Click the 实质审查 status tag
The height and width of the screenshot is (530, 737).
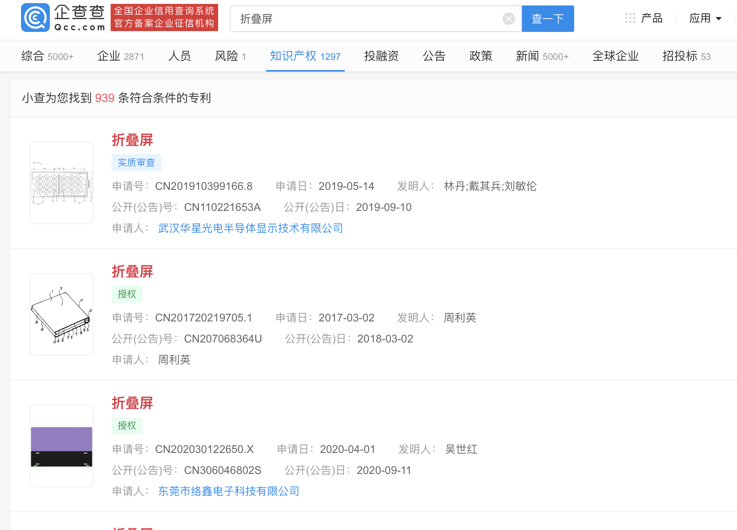click(136, 163)
